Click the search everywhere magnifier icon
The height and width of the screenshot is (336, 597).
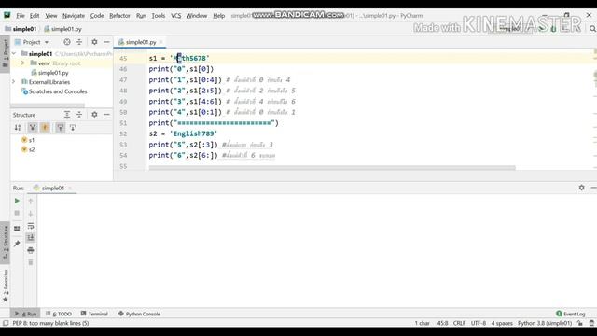pyautogui.click(x=592, y=29)
